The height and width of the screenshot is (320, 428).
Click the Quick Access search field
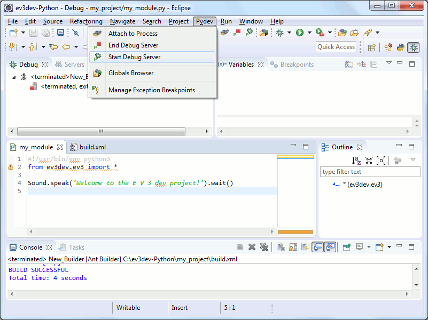click(336, 47)
